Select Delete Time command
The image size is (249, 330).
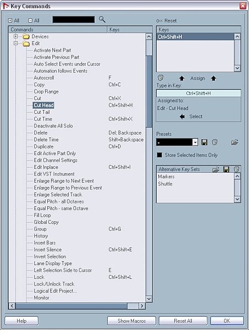(46, 140)
